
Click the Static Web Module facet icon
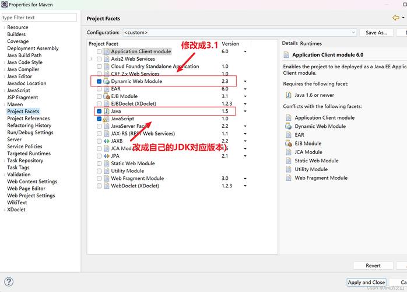(107, 164)
